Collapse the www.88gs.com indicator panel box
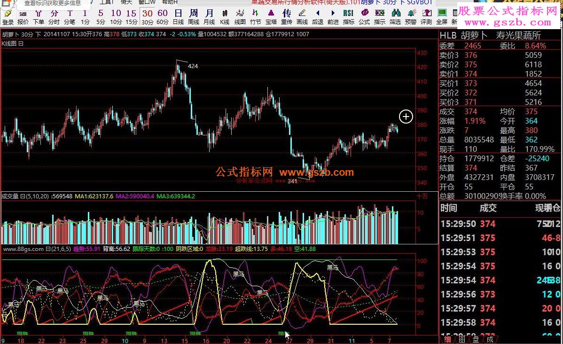This screenshot has width=563, height=344. click(48, 249)
